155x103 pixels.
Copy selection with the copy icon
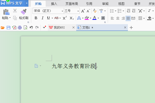pos(15,18)
